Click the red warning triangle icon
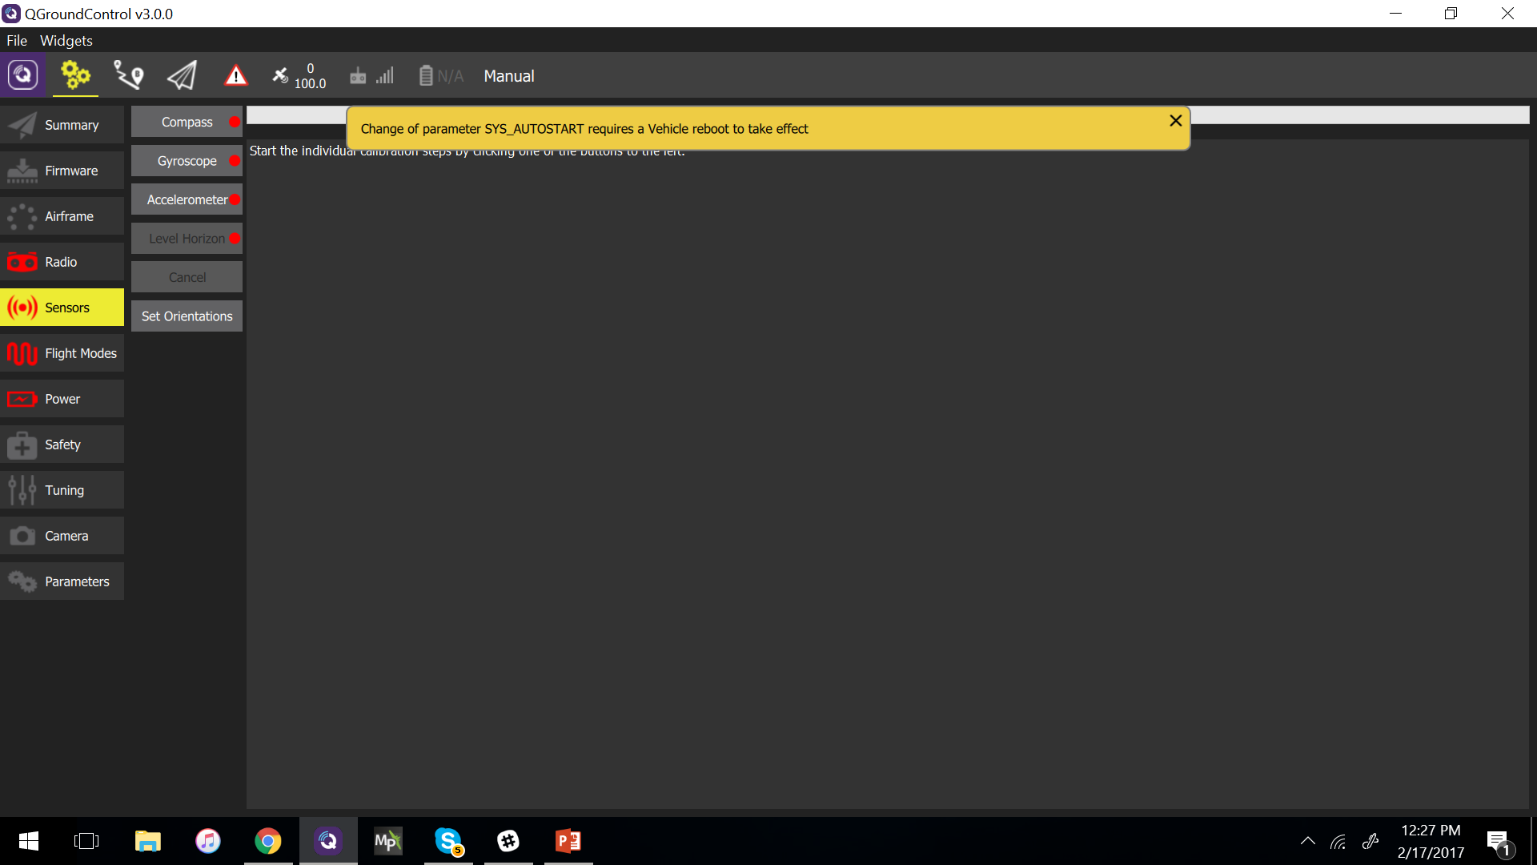The image size is (1537, 865). coord(235,76)
